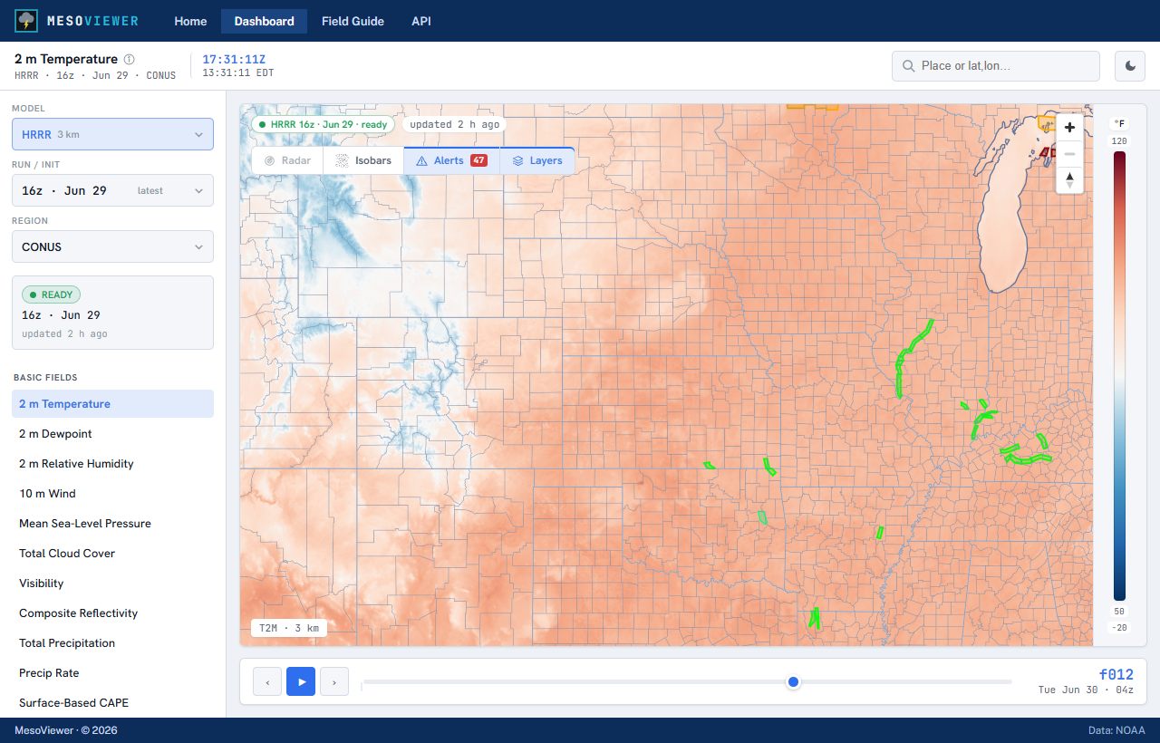Open the Layers panel

537,160
